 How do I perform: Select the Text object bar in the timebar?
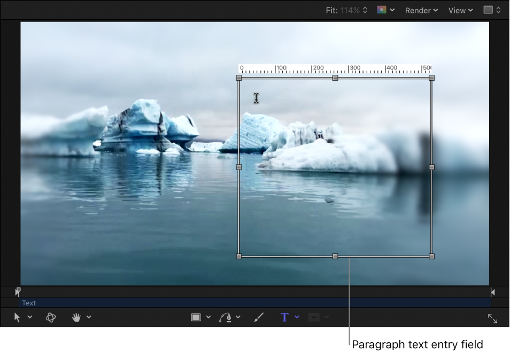click(107, 303)
